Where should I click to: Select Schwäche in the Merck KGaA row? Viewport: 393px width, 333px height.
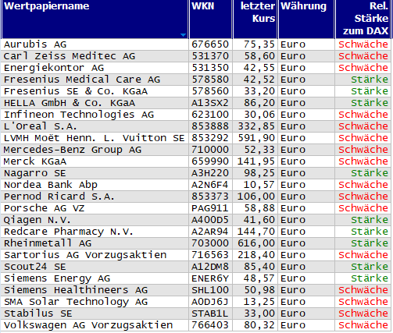363,161
